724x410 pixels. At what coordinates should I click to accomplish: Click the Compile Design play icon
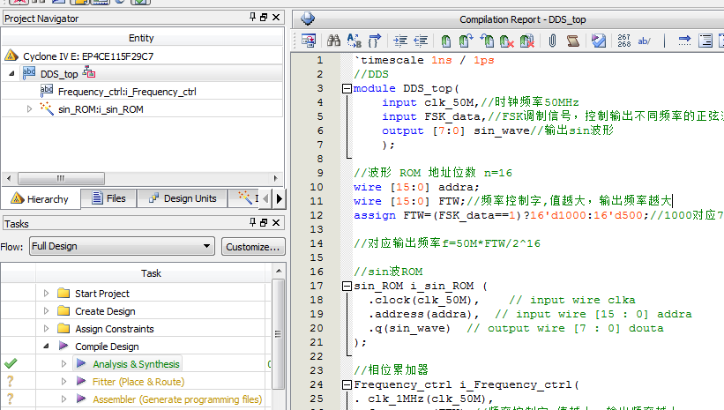[63, 346]
